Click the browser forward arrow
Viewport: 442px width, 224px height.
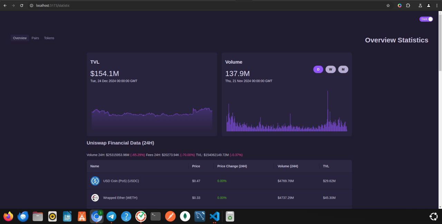(13, 6)
